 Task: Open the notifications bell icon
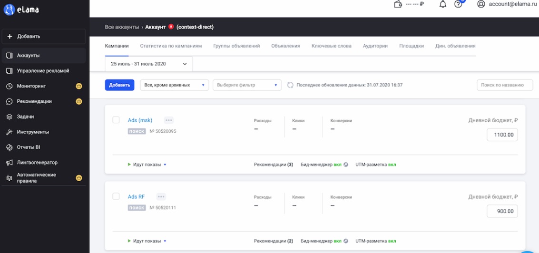coord(443,4)
